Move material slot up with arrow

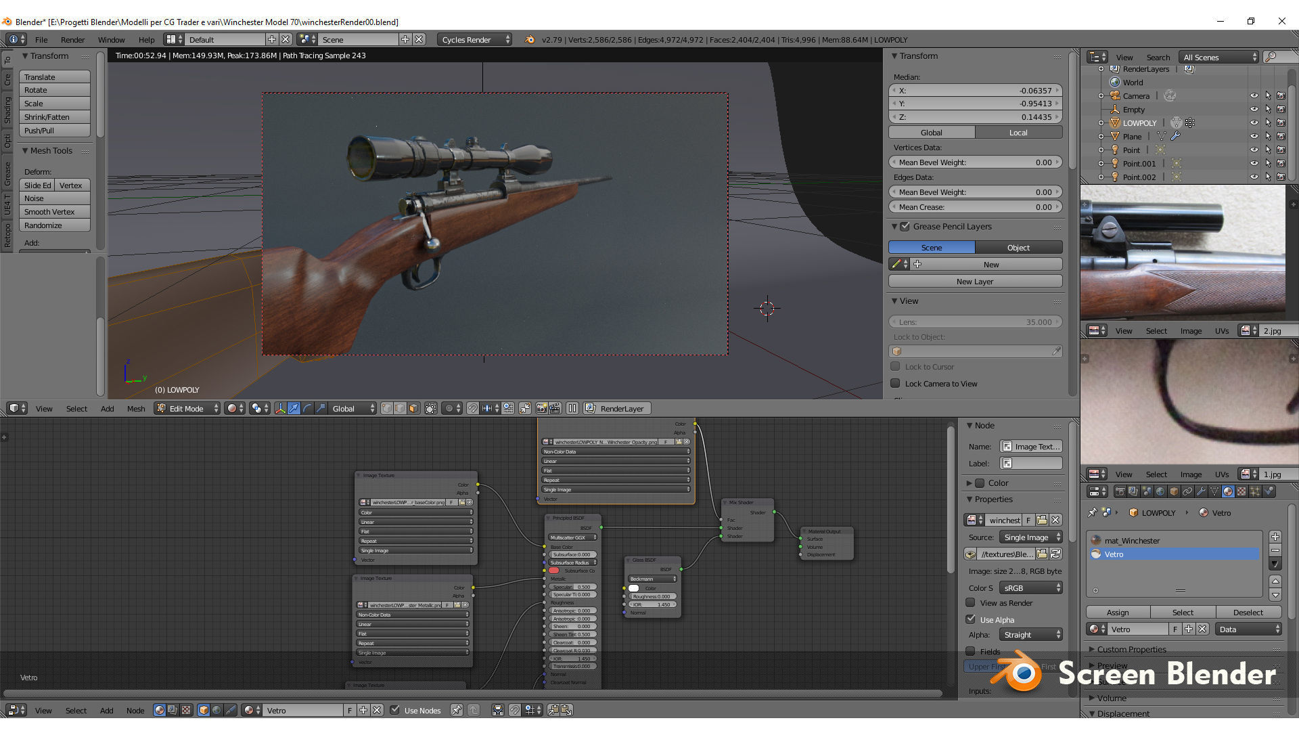click(1275, 581)
